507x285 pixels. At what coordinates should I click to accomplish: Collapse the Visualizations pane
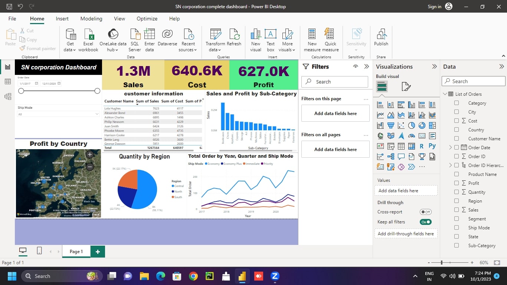click(x=434, y=66)
